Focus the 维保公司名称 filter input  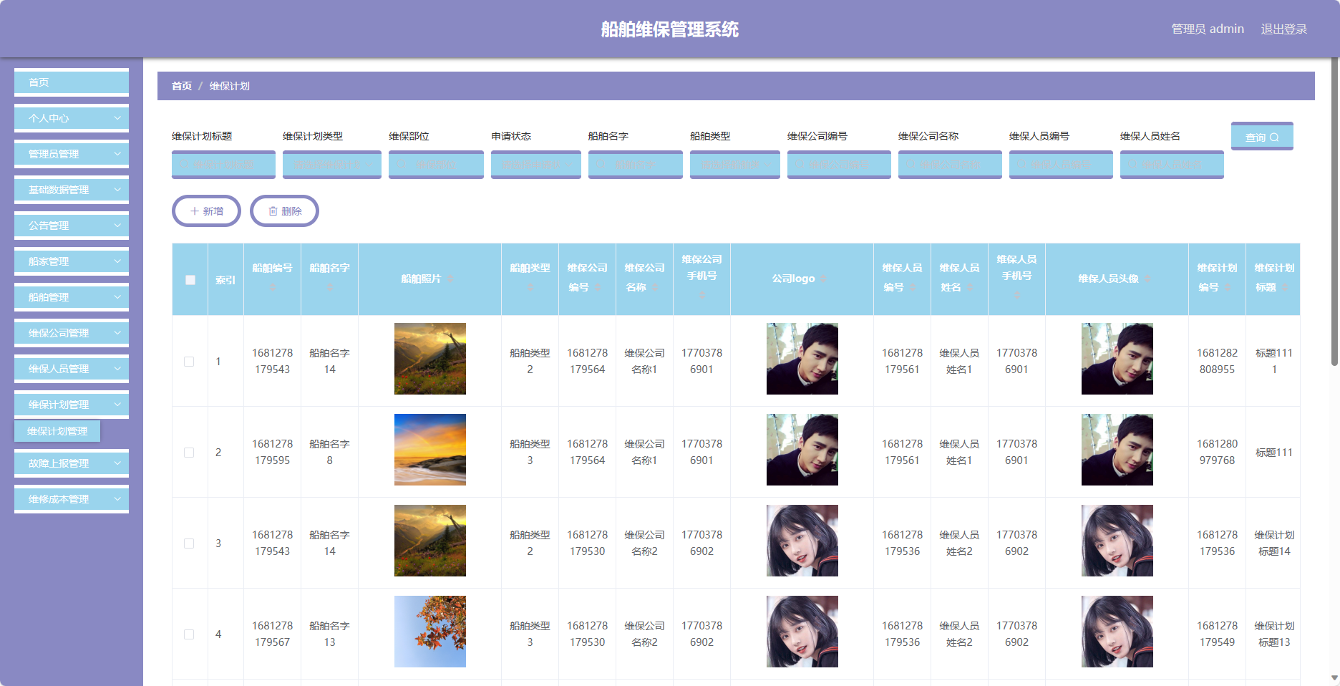pos(950,165)
